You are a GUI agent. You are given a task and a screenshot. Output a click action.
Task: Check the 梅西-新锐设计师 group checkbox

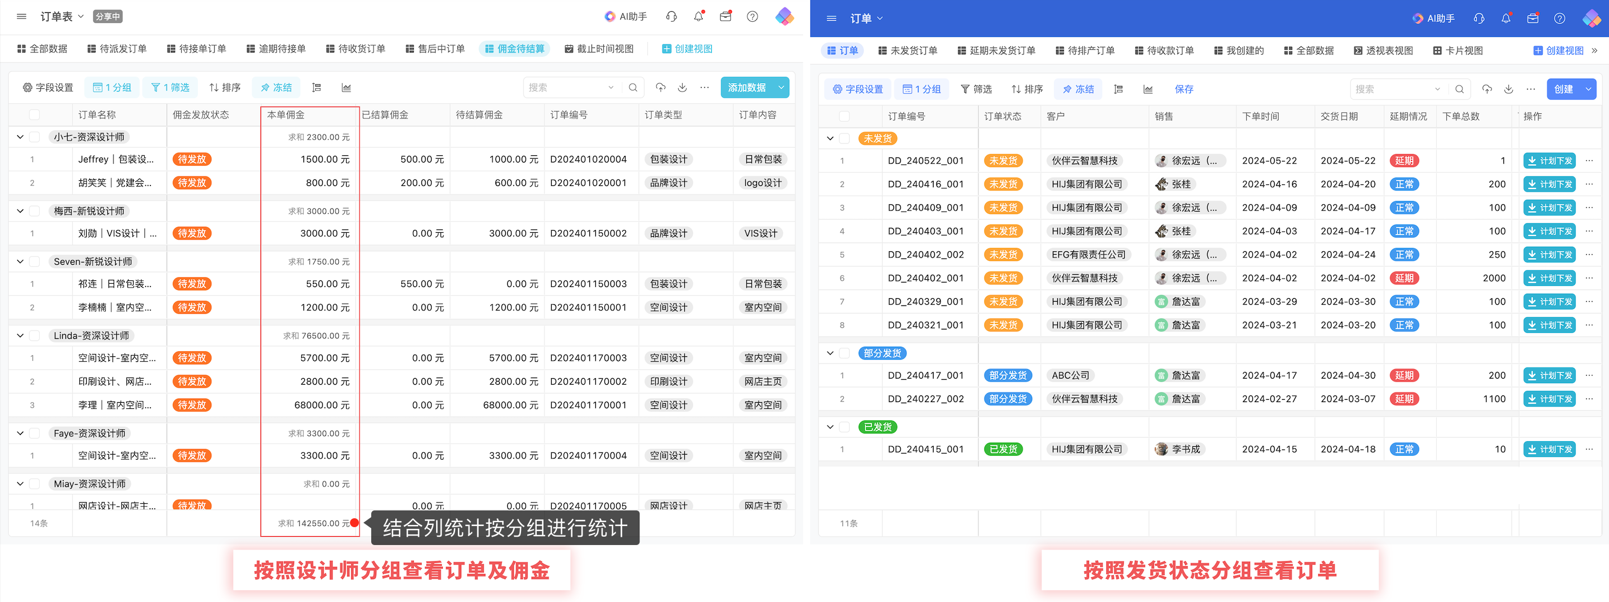click(34, 211)
